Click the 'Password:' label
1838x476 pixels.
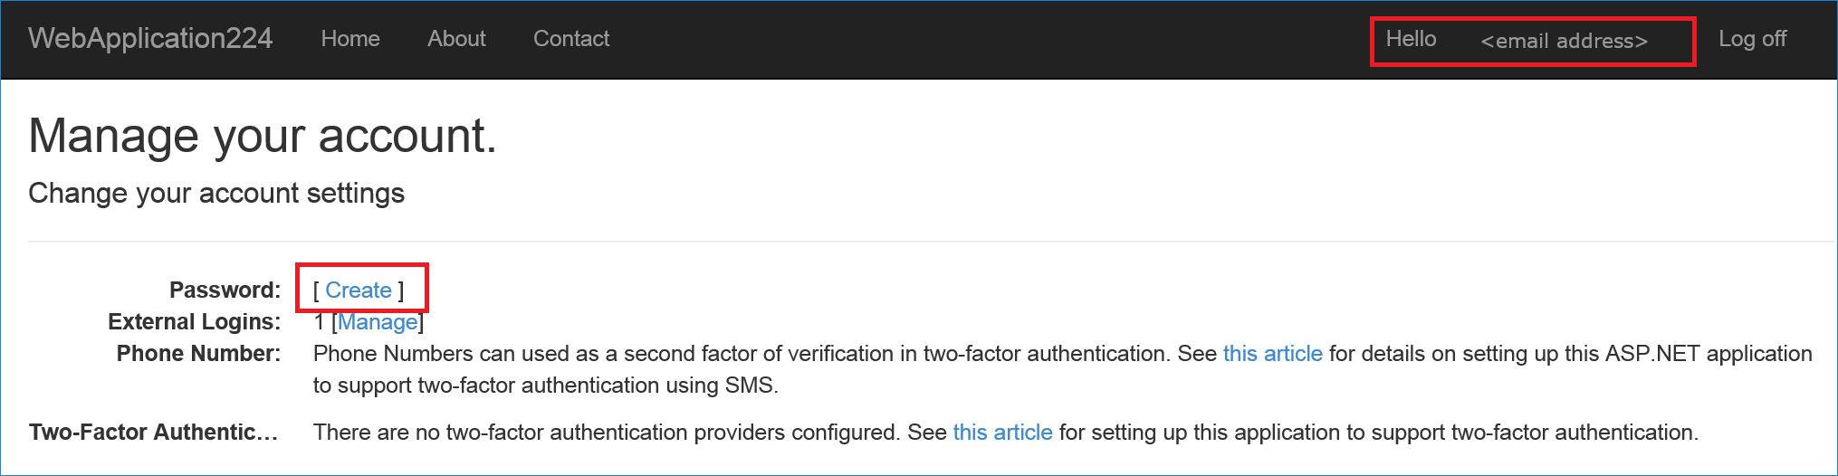tap(225, 290)
